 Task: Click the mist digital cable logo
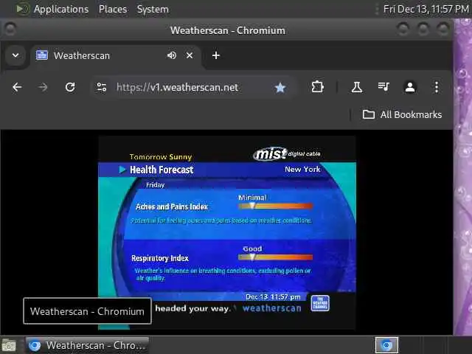tap(287, 154)
